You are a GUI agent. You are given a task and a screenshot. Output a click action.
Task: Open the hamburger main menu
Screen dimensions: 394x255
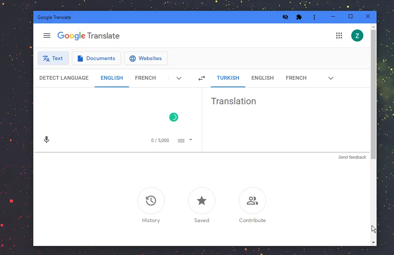click(x=47, y=36)
